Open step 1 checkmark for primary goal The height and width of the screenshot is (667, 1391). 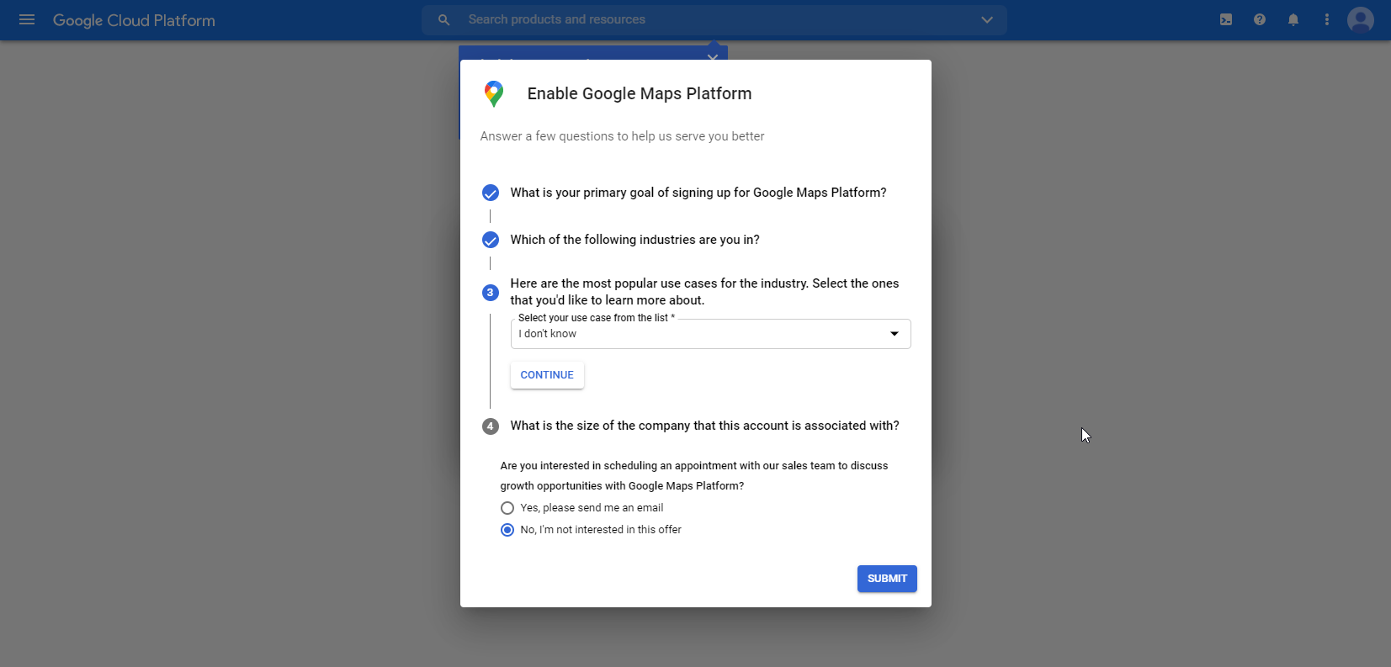(x=491, y=193)
